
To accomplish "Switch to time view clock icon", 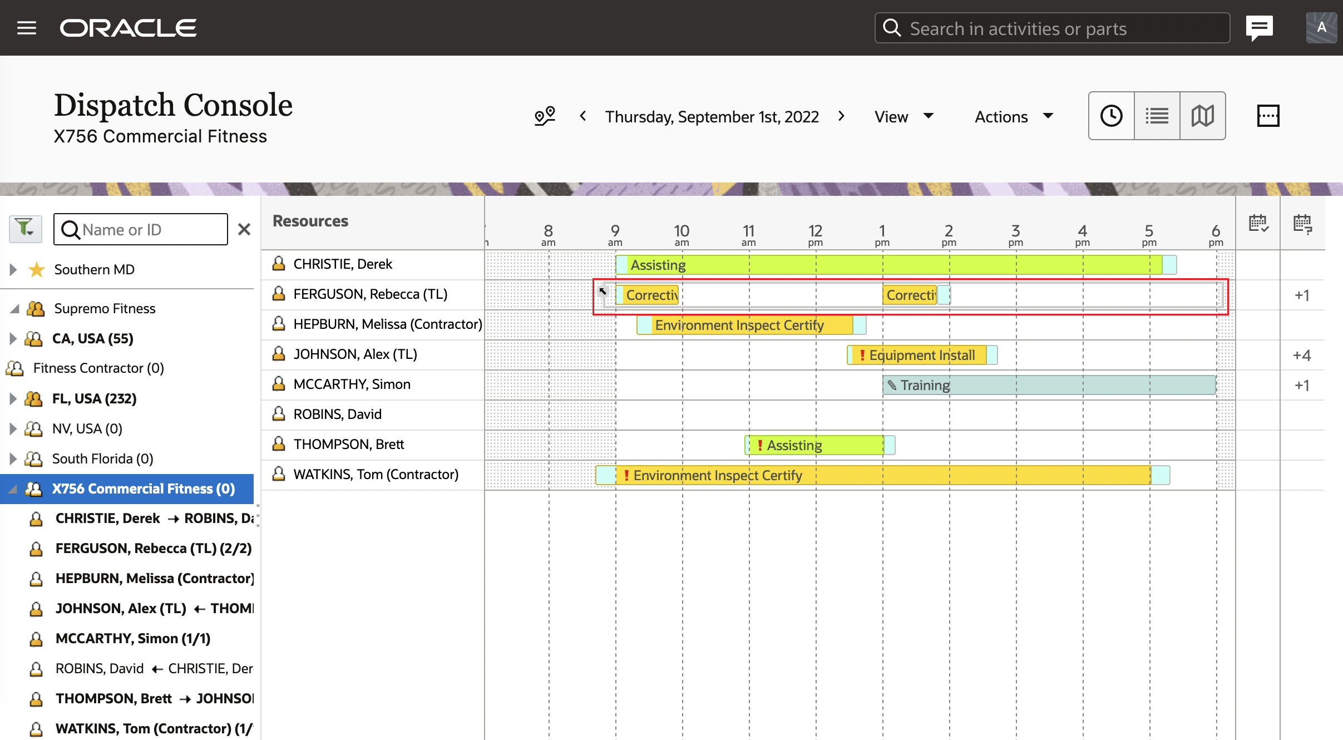I will tap(1111, 116).
